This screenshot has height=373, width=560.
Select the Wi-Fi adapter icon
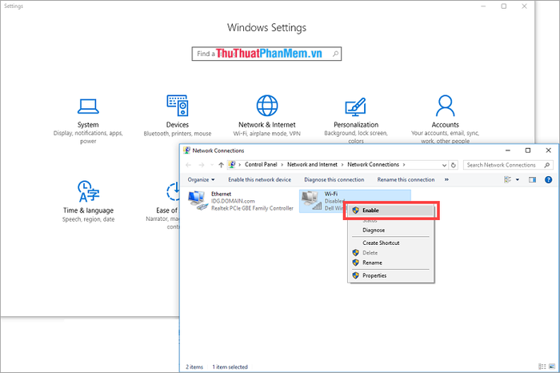tap(311, 201)
